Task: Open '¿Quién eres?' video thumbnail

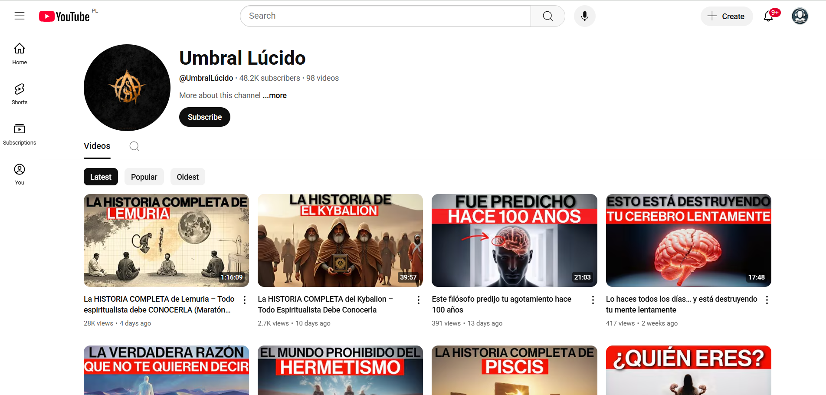Action: tap(688, 370)
